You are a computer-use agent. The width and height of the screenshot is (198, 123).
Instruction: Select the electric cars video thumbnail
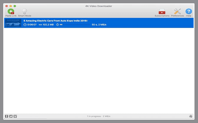[13, 23]
